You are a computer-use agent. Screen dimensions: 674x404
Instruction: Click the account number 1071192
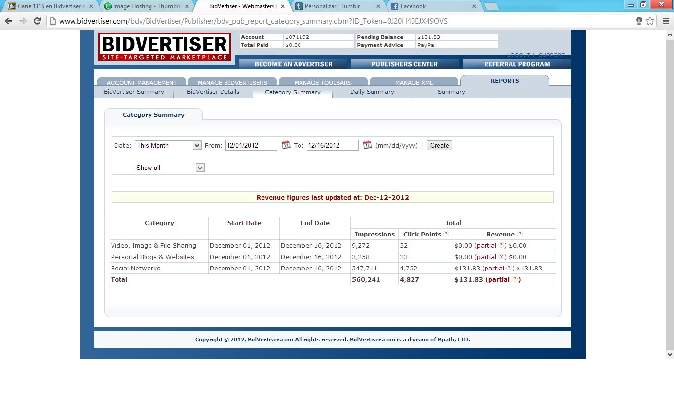[x=297, y=37]
